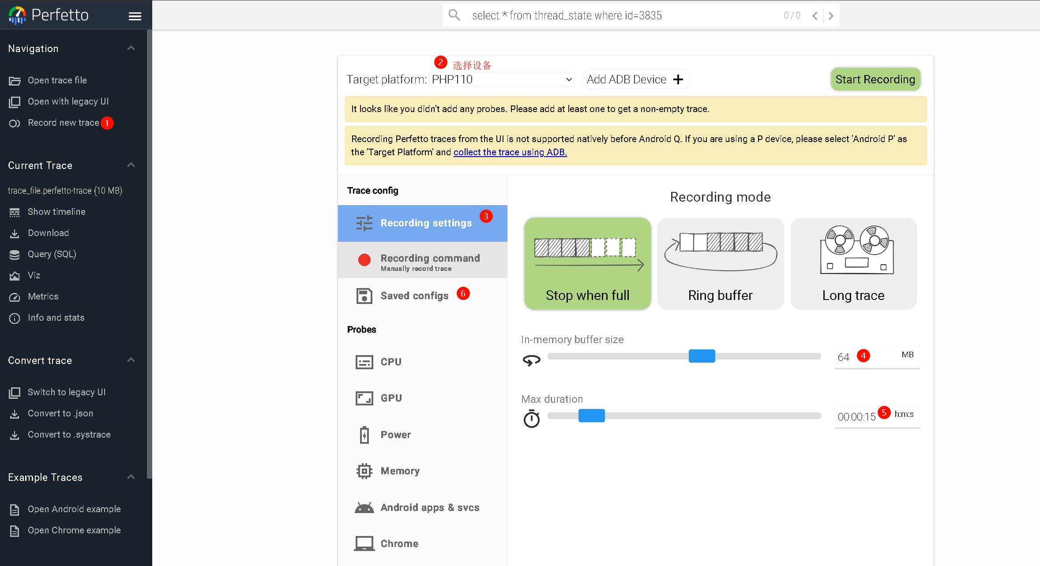Open the Chrome probe section

click(x=399, y=544)
